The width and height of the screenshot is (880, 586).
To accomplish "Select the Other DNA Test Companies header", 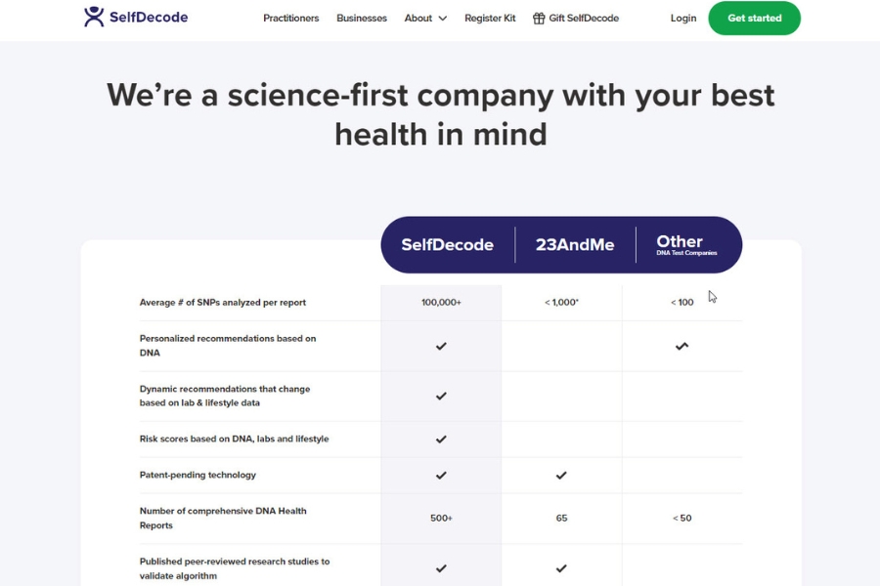I will (685, 245).
